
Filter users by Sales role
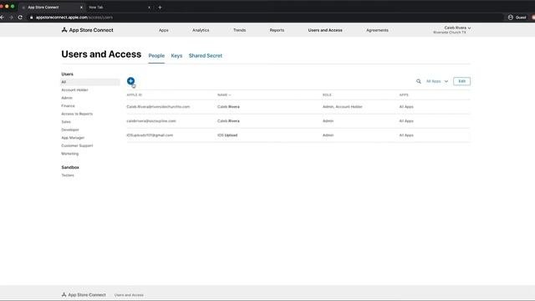(x=66, y=122)
